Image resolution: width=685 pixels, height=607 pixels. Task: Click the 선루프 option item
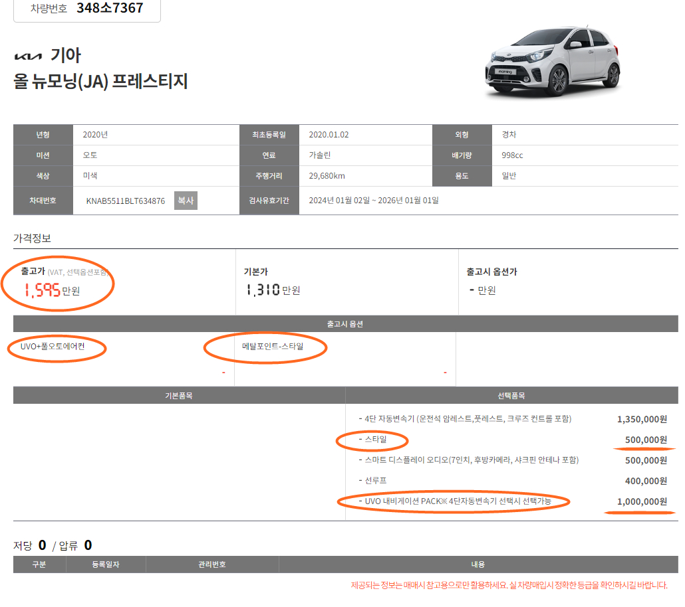[372, 480]
